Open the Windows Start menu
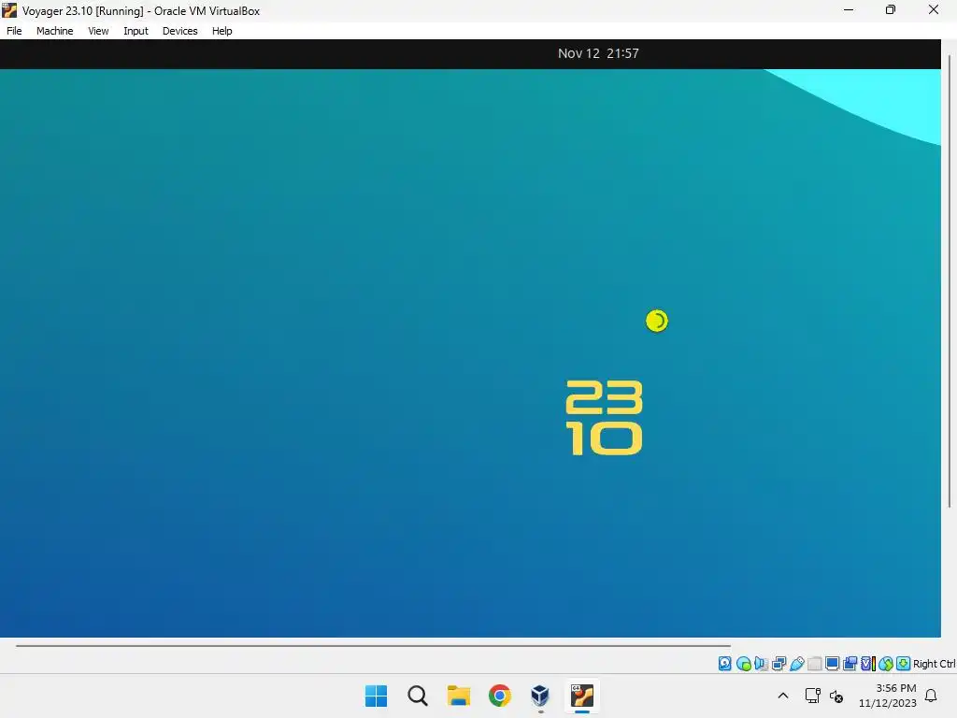 376,696
